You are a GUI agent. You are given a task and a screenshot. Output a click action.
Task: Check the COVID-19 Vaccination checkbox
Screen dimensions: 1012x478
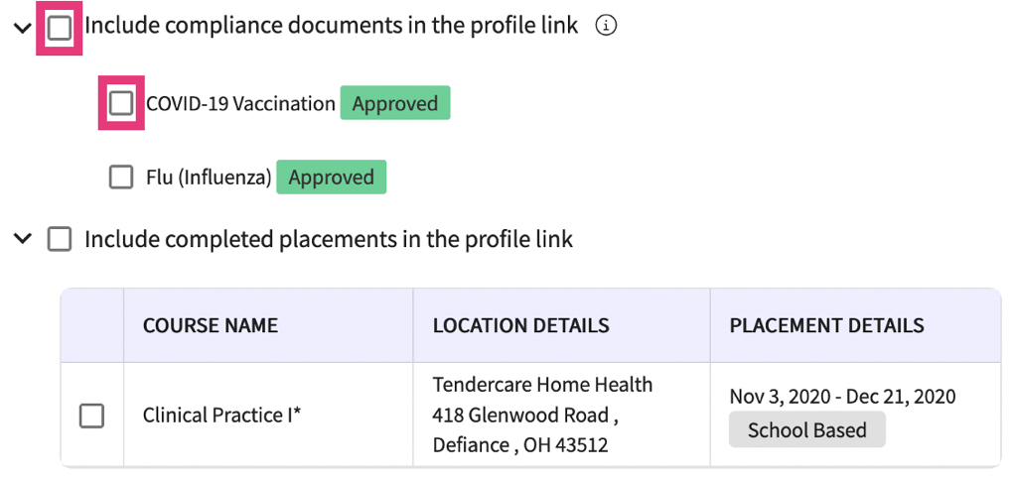click(x=121, y=103)
